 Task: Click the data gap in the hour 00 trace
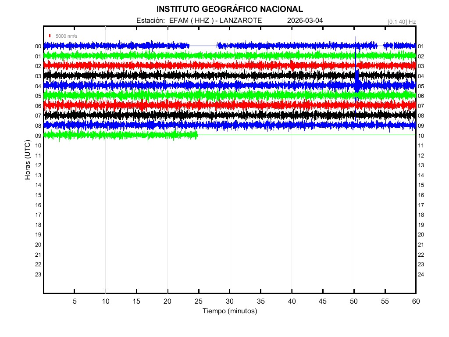click(x=203, y=46)
